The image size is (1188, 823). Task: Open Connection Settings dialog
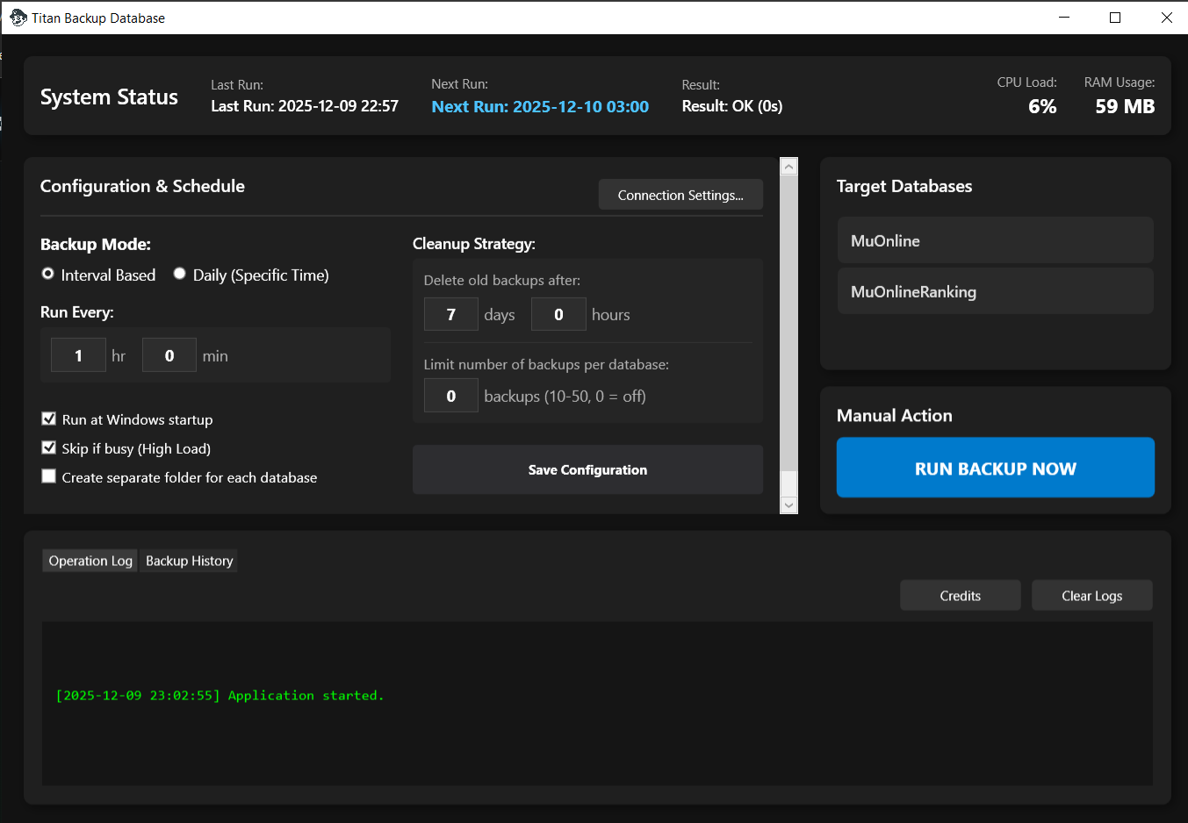pyautogui.click(x=680, y=195)
